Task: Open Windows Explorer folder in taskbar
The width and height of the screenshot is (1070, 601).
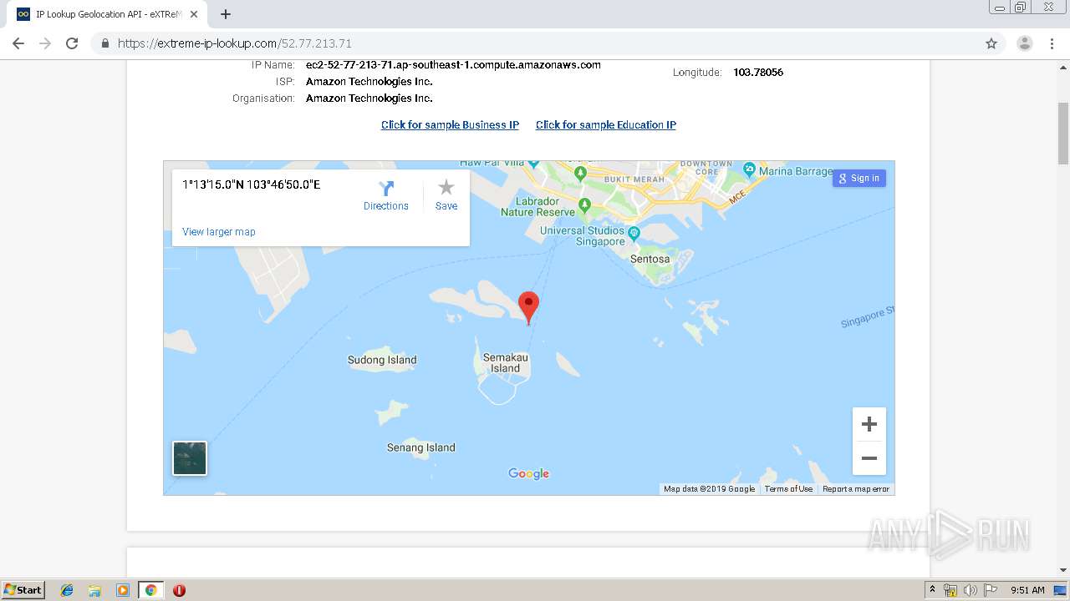Action: (94, 590)
